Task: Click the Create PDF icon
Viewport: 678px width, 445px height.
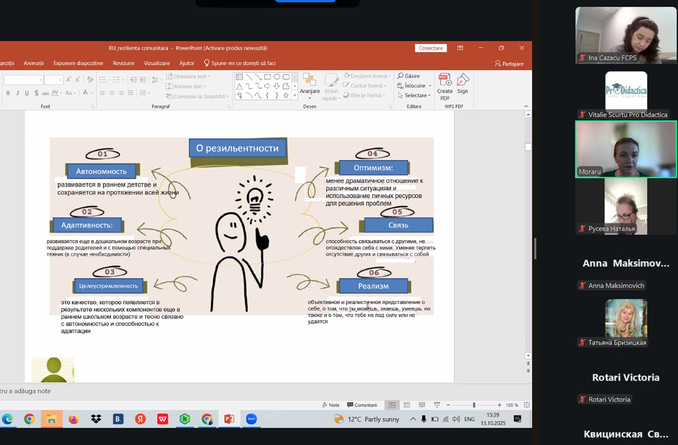Action: (444, 86)
